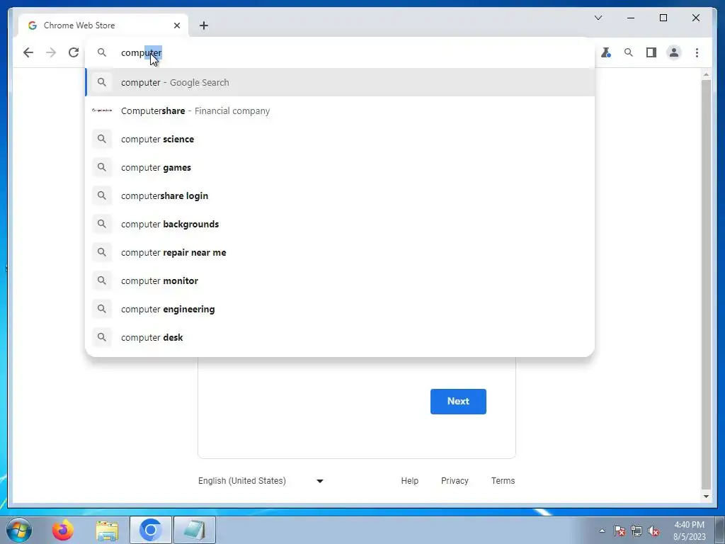
Task: Click the scrollbar down arrow
Action: (x=706, y=497)
